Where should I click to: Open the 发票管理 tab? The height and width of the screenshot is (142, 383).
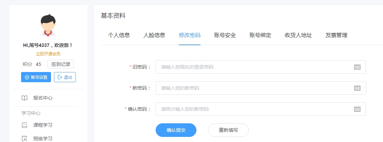click(336, 35)
